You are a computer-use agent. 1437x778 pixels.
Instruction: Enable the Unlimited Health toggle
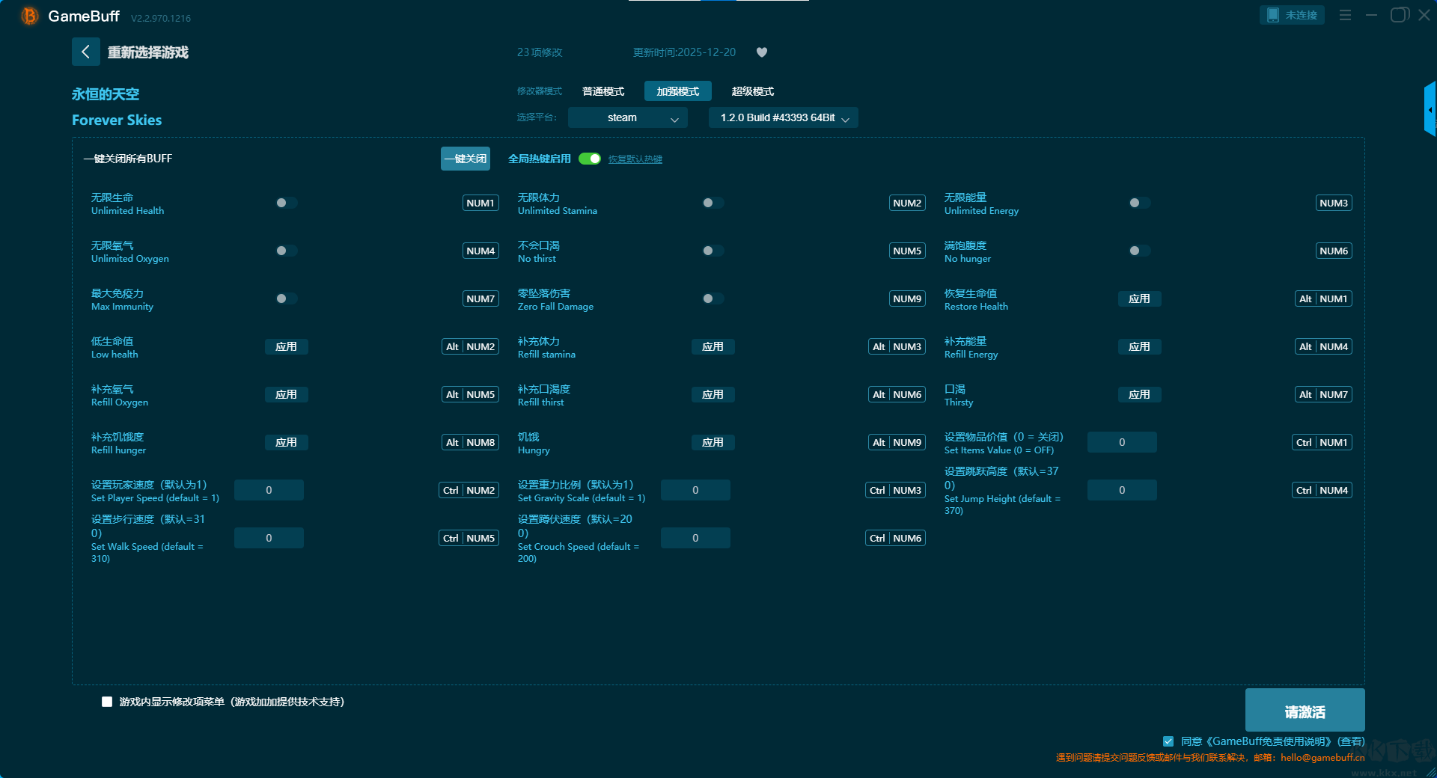click(286, 203)
